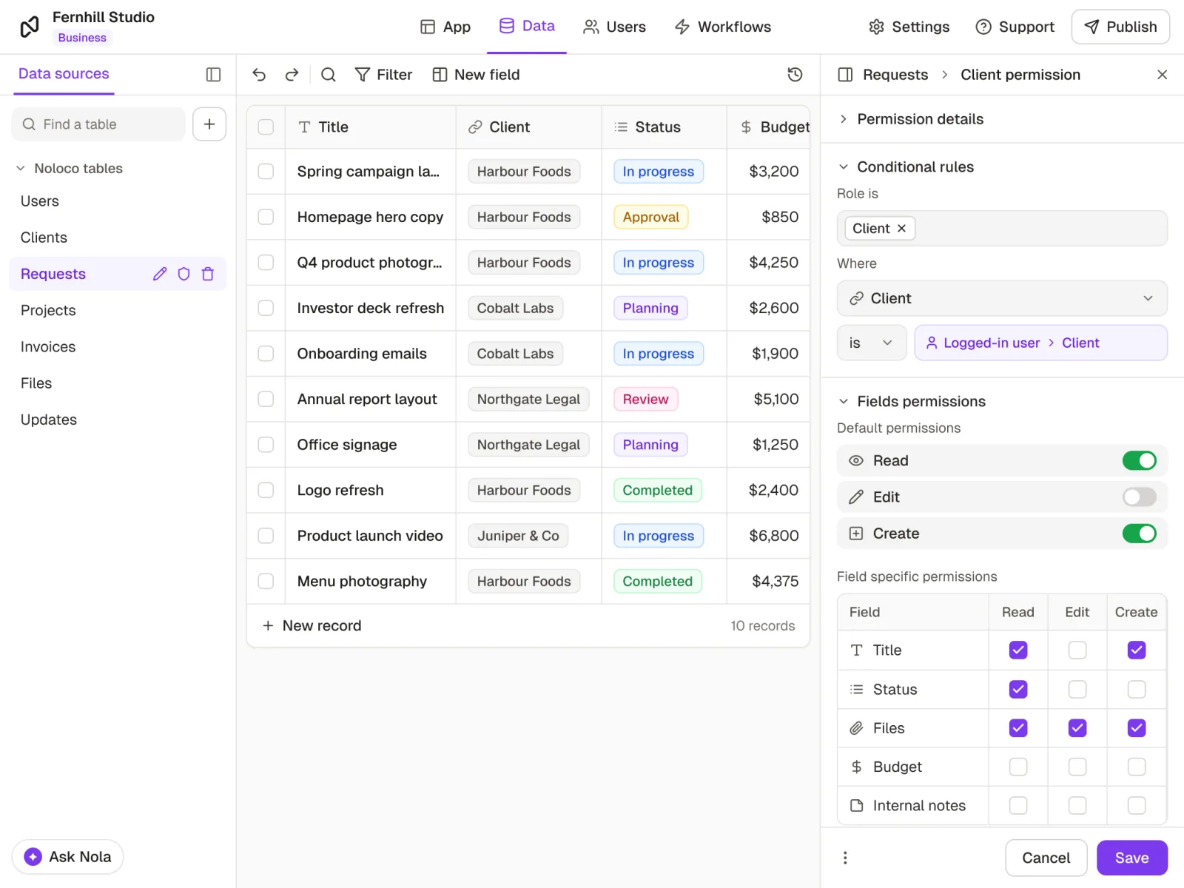The image size is (1184, 888).
Task: Collapse the data sources sidebar icon
Action: pos(213,75)
